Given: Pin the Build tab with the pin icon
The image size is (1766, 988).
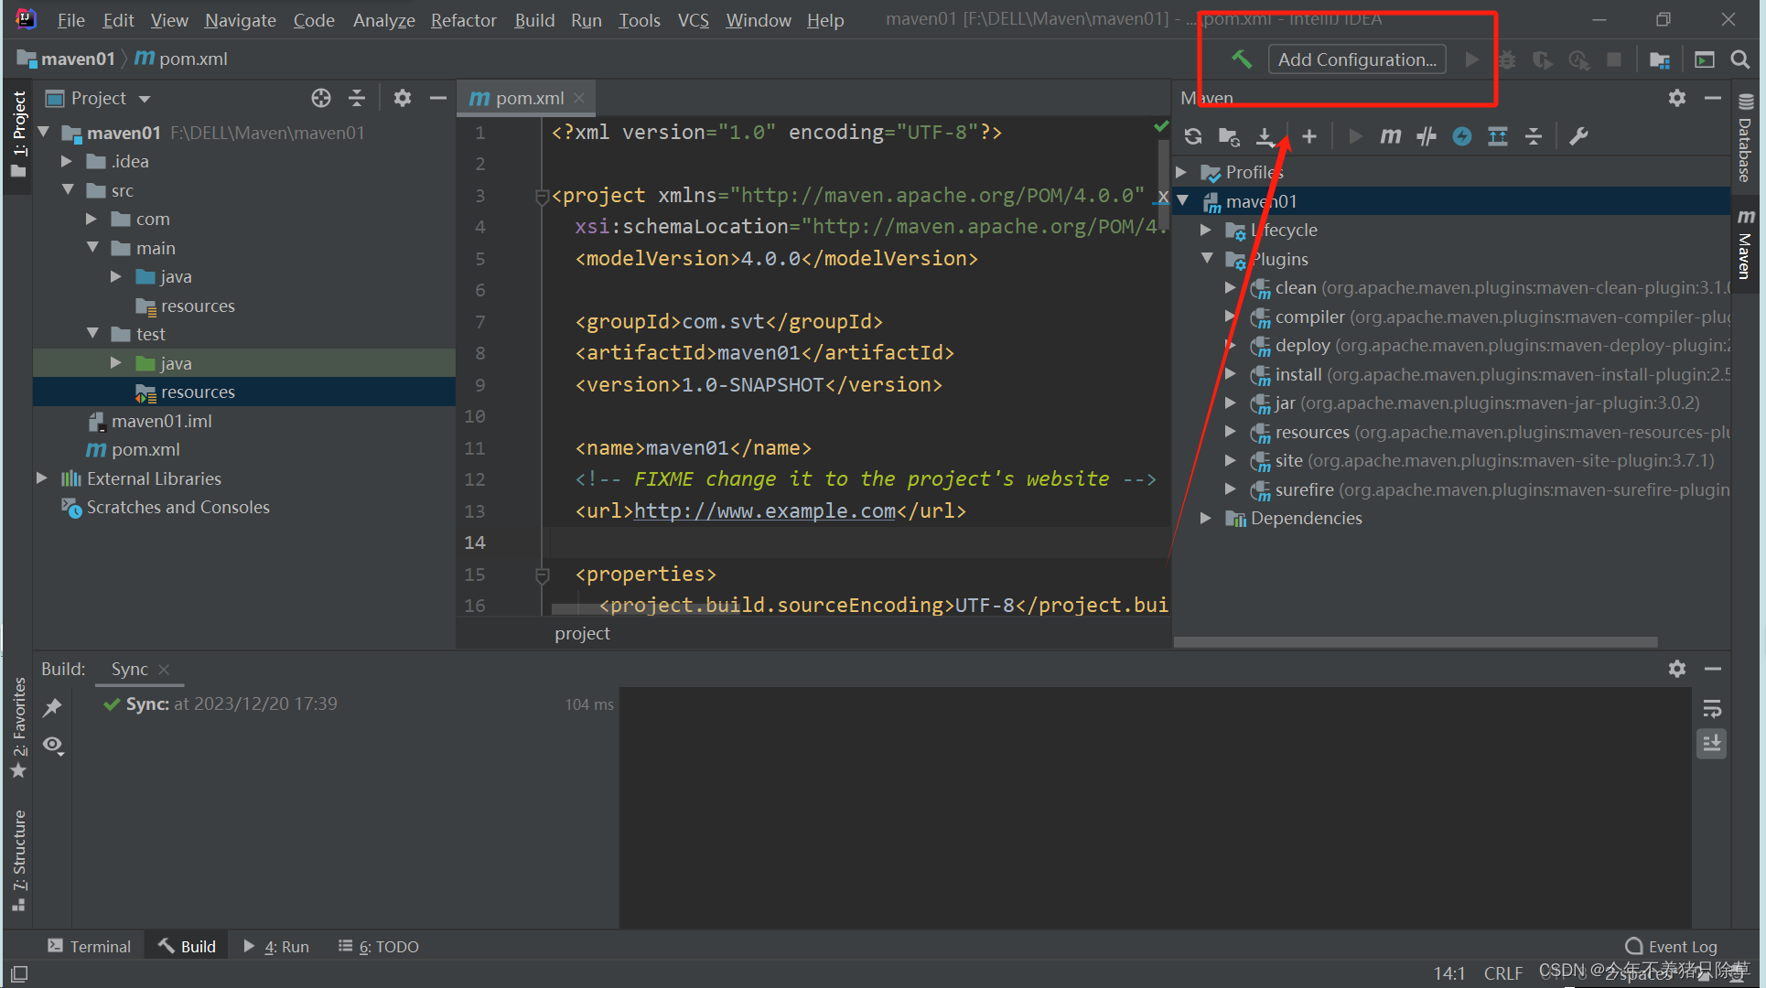Looking at the screenshot, I should 53,707.
